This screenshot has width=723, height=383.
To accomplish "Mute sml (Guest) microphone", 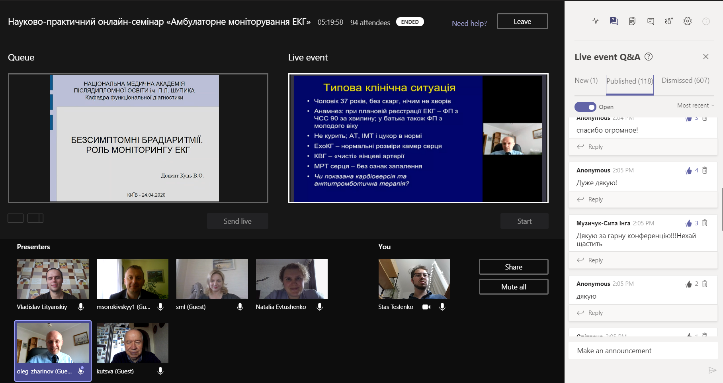I will point(240,307).
